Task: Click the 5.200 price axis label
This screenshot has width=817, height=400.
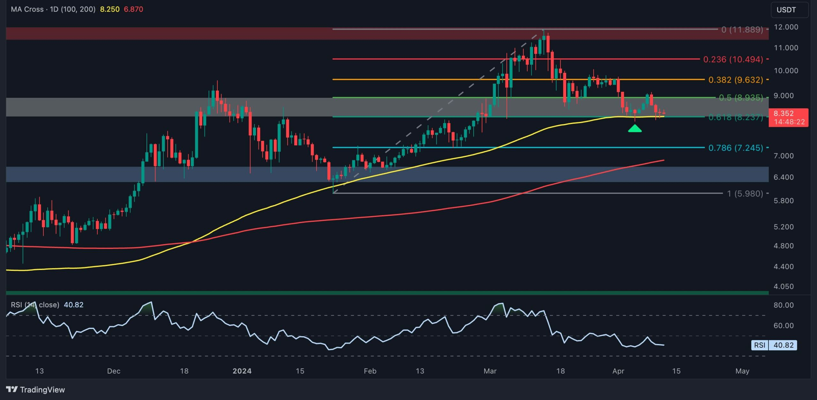Action: 783,227
